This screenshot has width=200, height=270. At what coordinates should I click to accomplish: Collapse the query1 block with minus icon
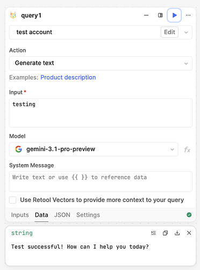coord(146,15)
